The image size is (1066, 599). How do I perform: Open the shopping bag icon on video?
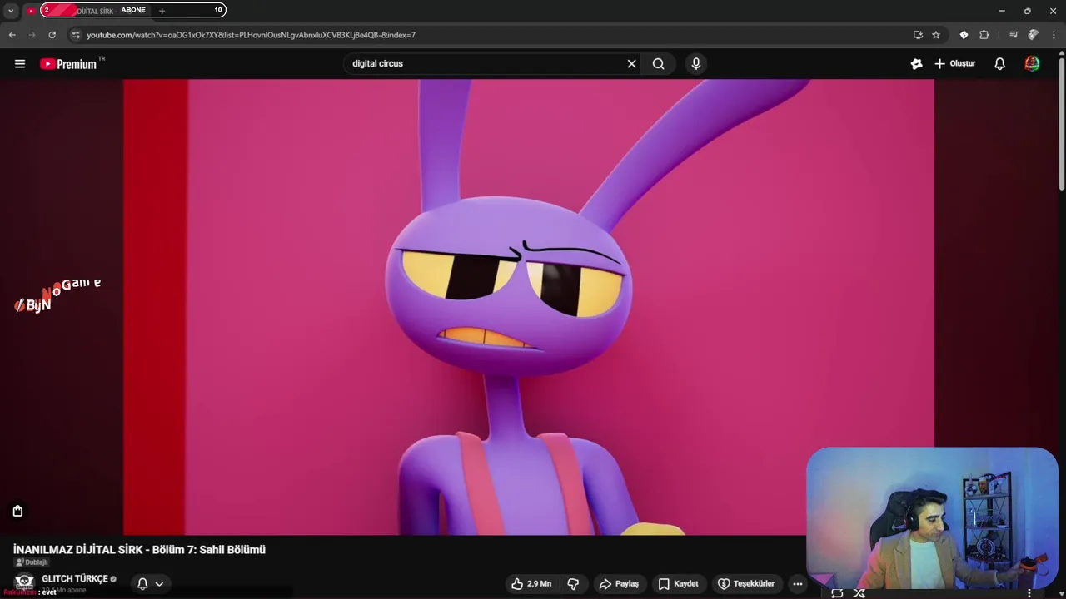click(17, 511)
